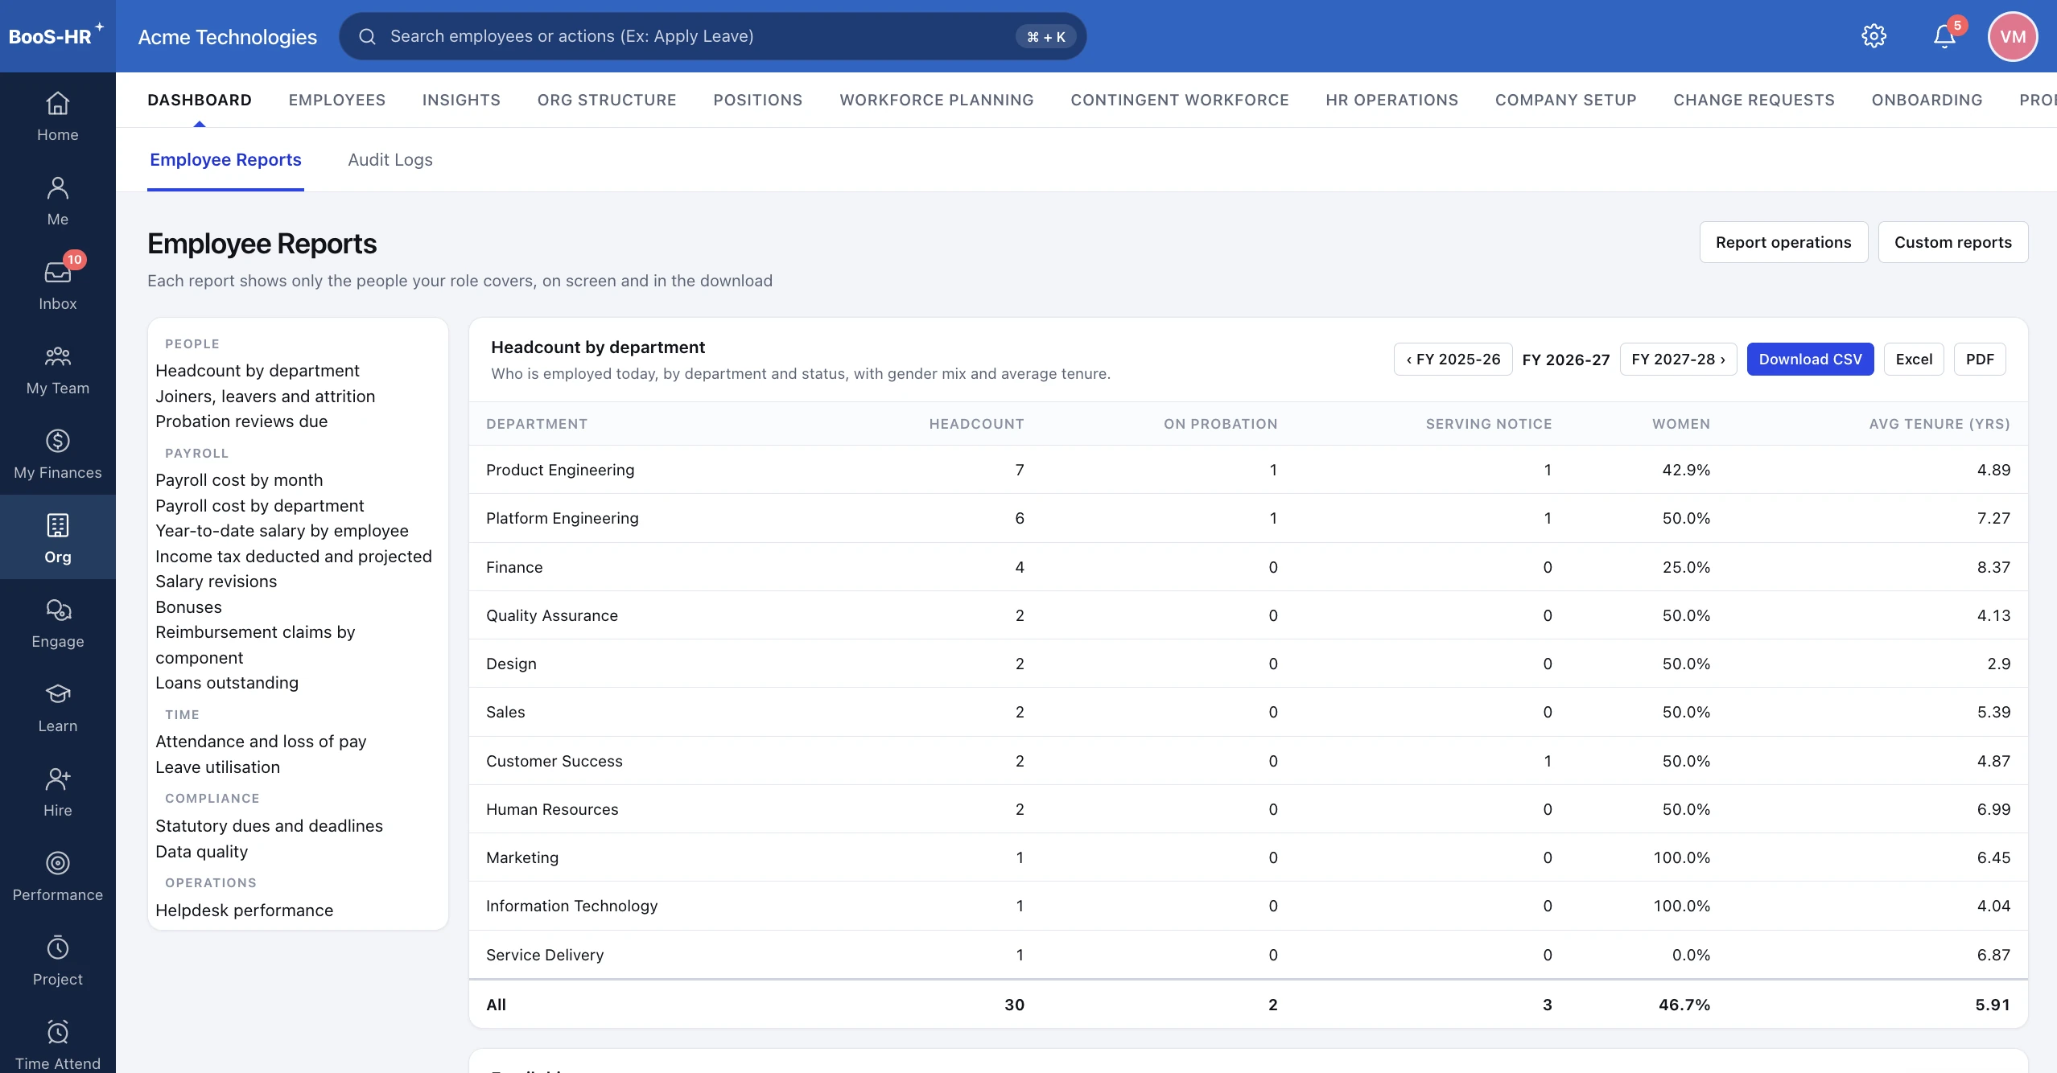The height and width of the screenshot is (1073, 2057).
Task: Open Joiners, leavers and attrition report
Action: click(266, 397)
